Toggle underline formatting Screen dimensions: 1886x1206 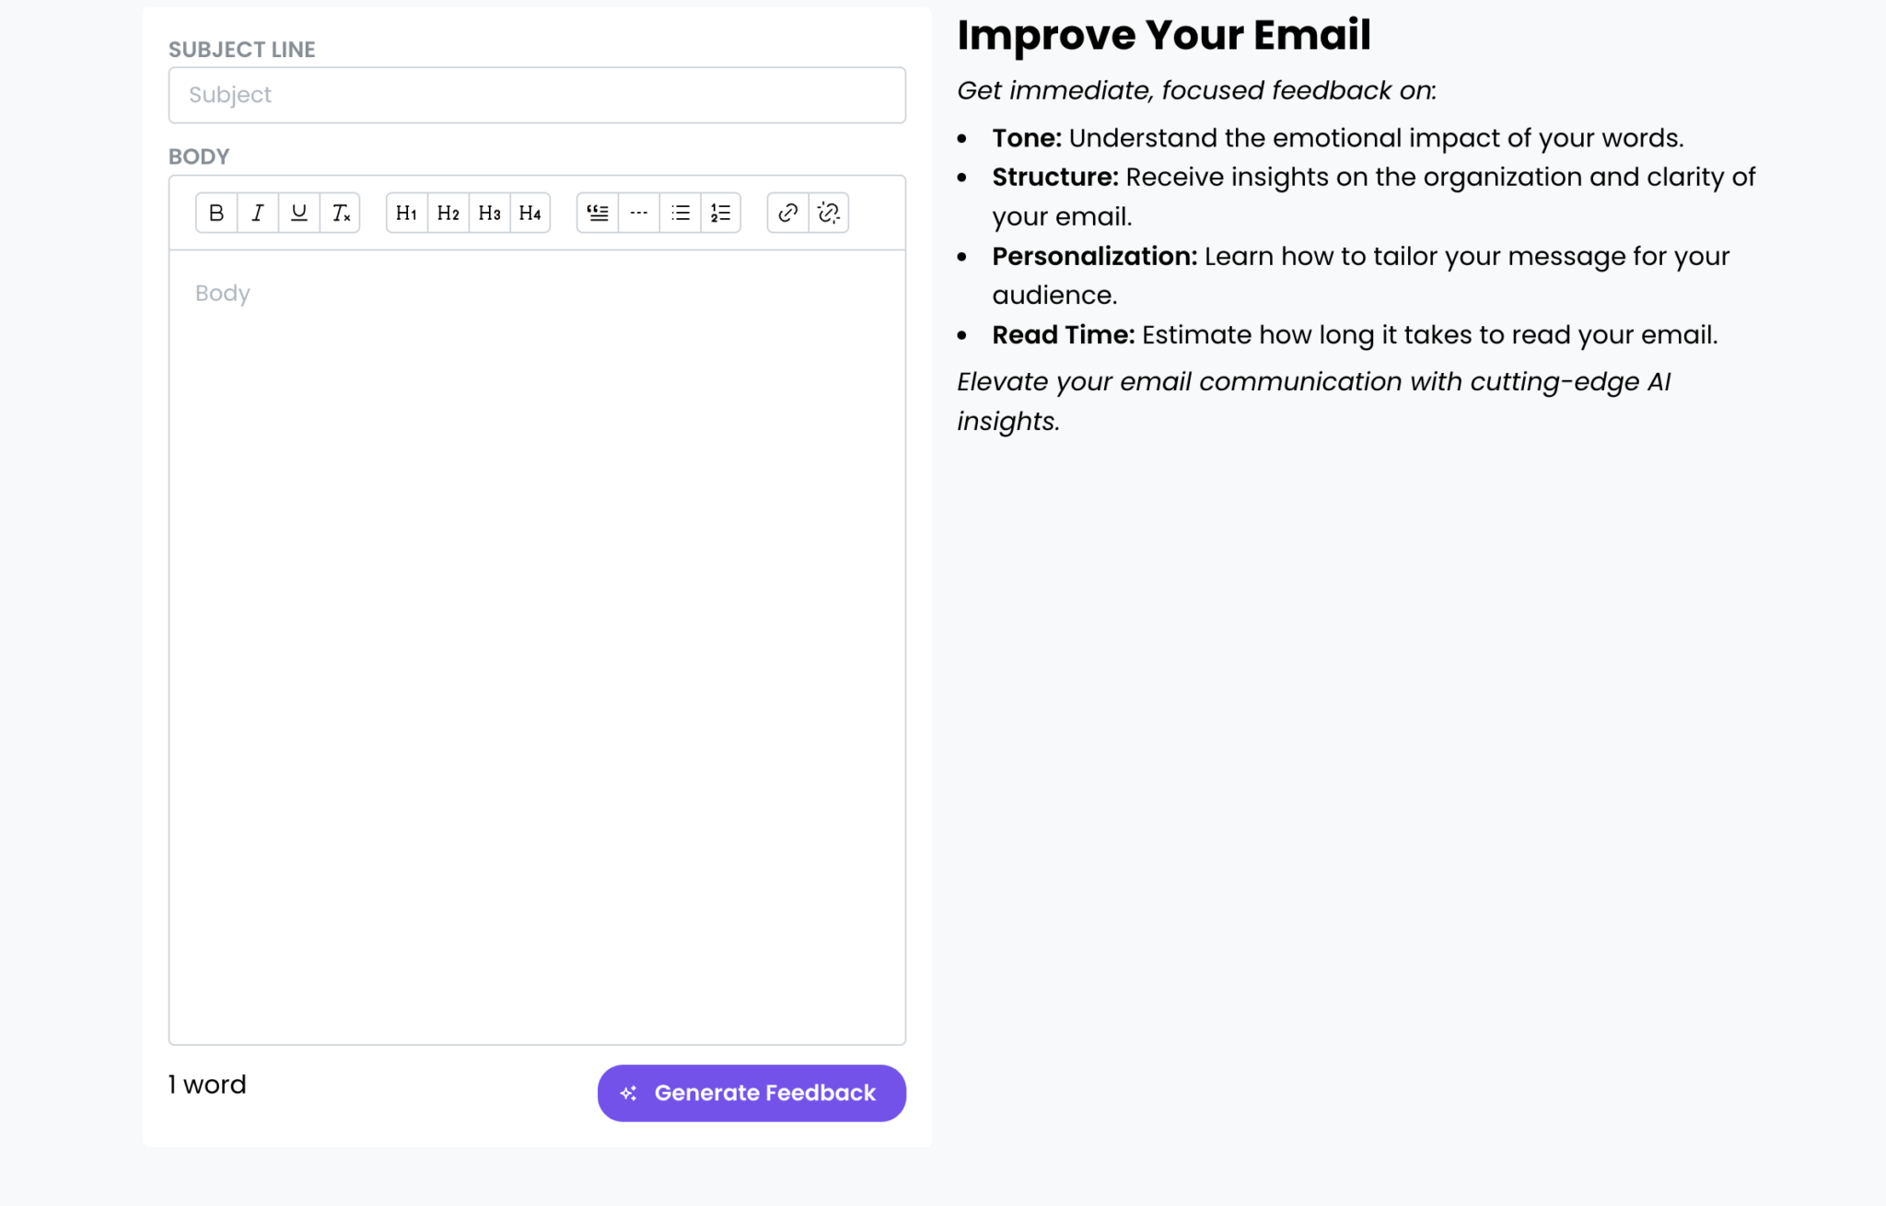[x=298, y=213]
